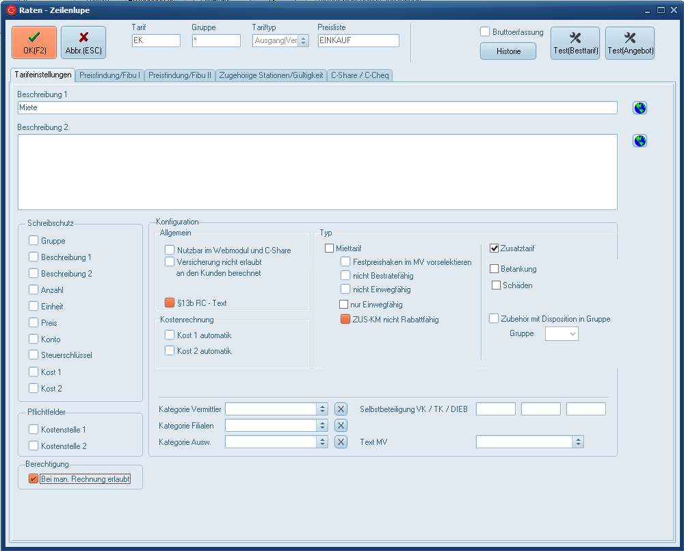Open Test(Besttarif) tools button
Viewport: 684px width, 551px height.
point(575,43)
